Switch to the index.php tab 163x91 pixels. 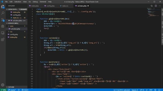click(x=35, y=6)
